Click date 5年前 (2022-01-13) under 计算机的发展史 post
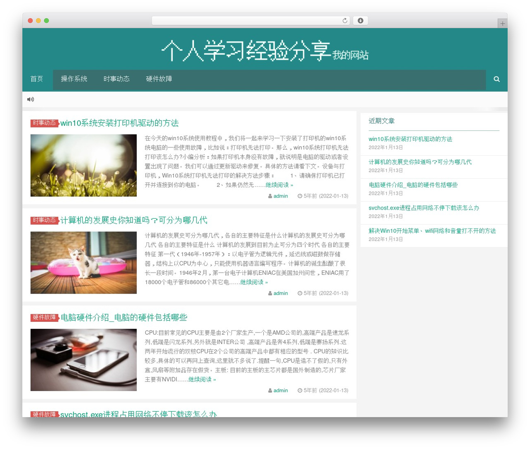 [323, 294]
